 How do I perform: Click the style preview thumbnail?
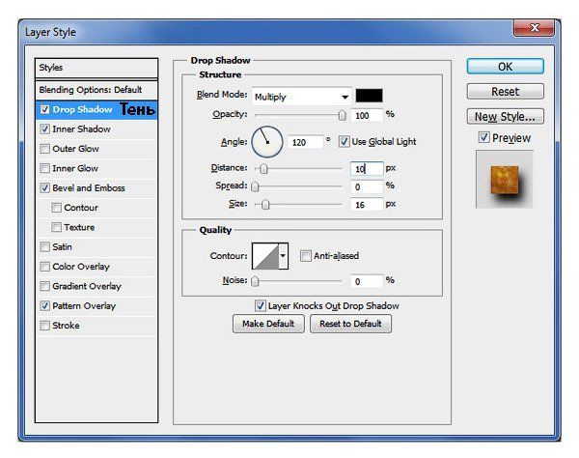[x=505, y=180]
